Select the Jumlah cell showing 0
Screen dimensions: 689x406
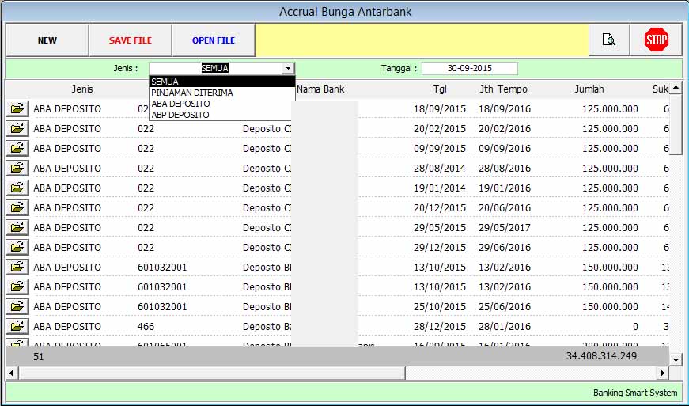tap(635, 327)
